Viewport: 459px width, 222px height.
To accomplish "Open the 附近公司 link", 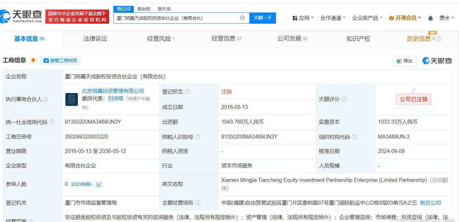I will [430, 203].
